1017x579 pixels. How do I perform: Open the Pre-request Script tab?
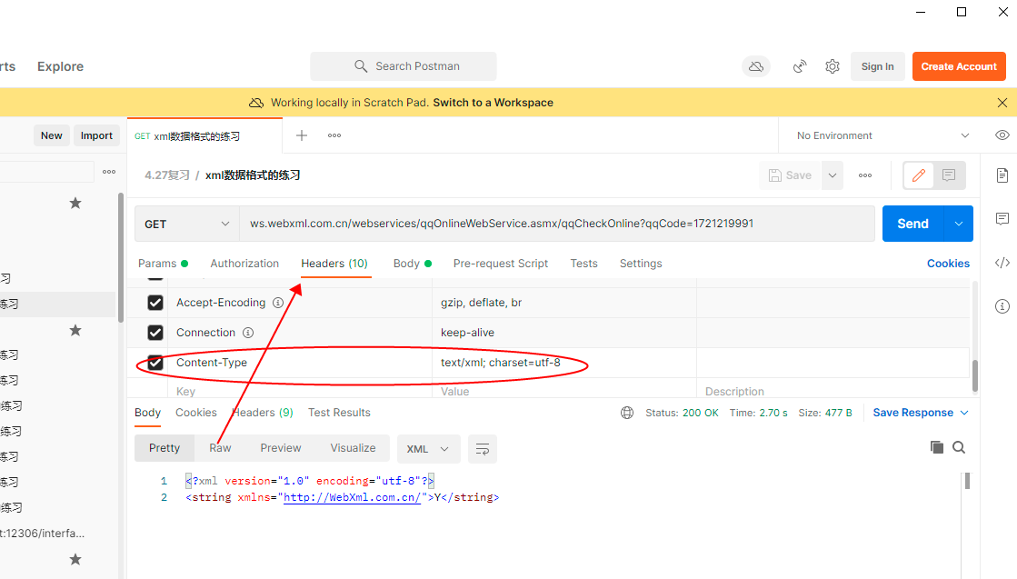click(x=501, y=264)
